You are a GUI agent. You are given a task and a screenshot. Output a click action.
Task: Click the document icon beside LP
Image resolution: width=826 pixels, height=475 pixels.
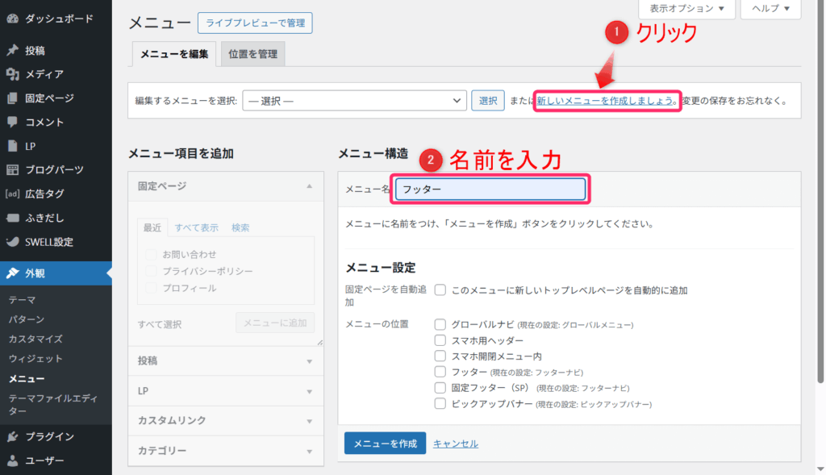point(13,146)
